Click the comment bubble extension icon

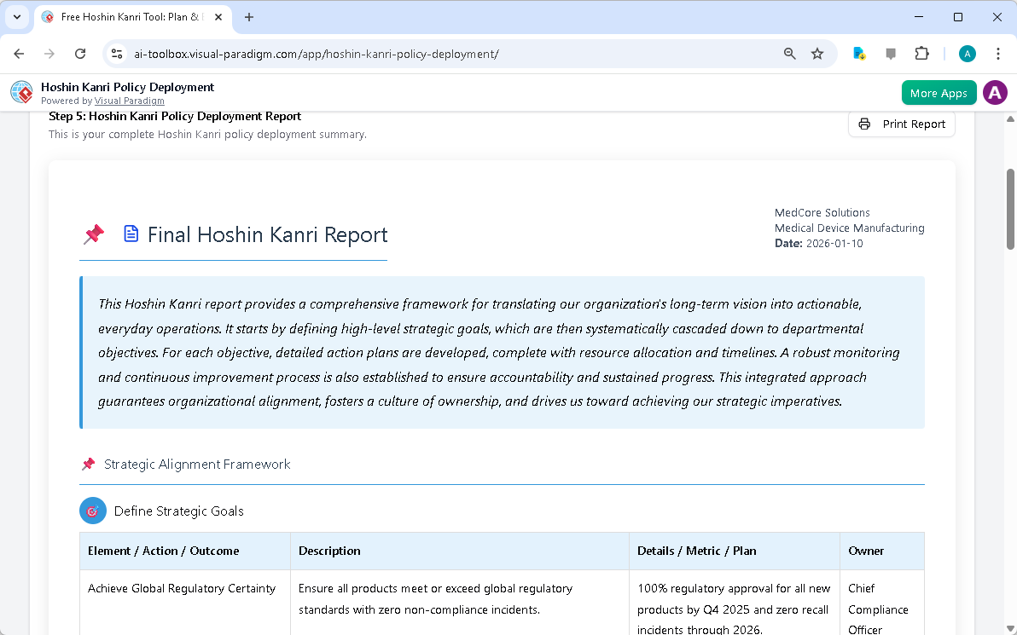point(891,53)
